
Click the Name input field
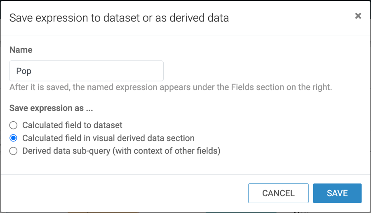87,71
